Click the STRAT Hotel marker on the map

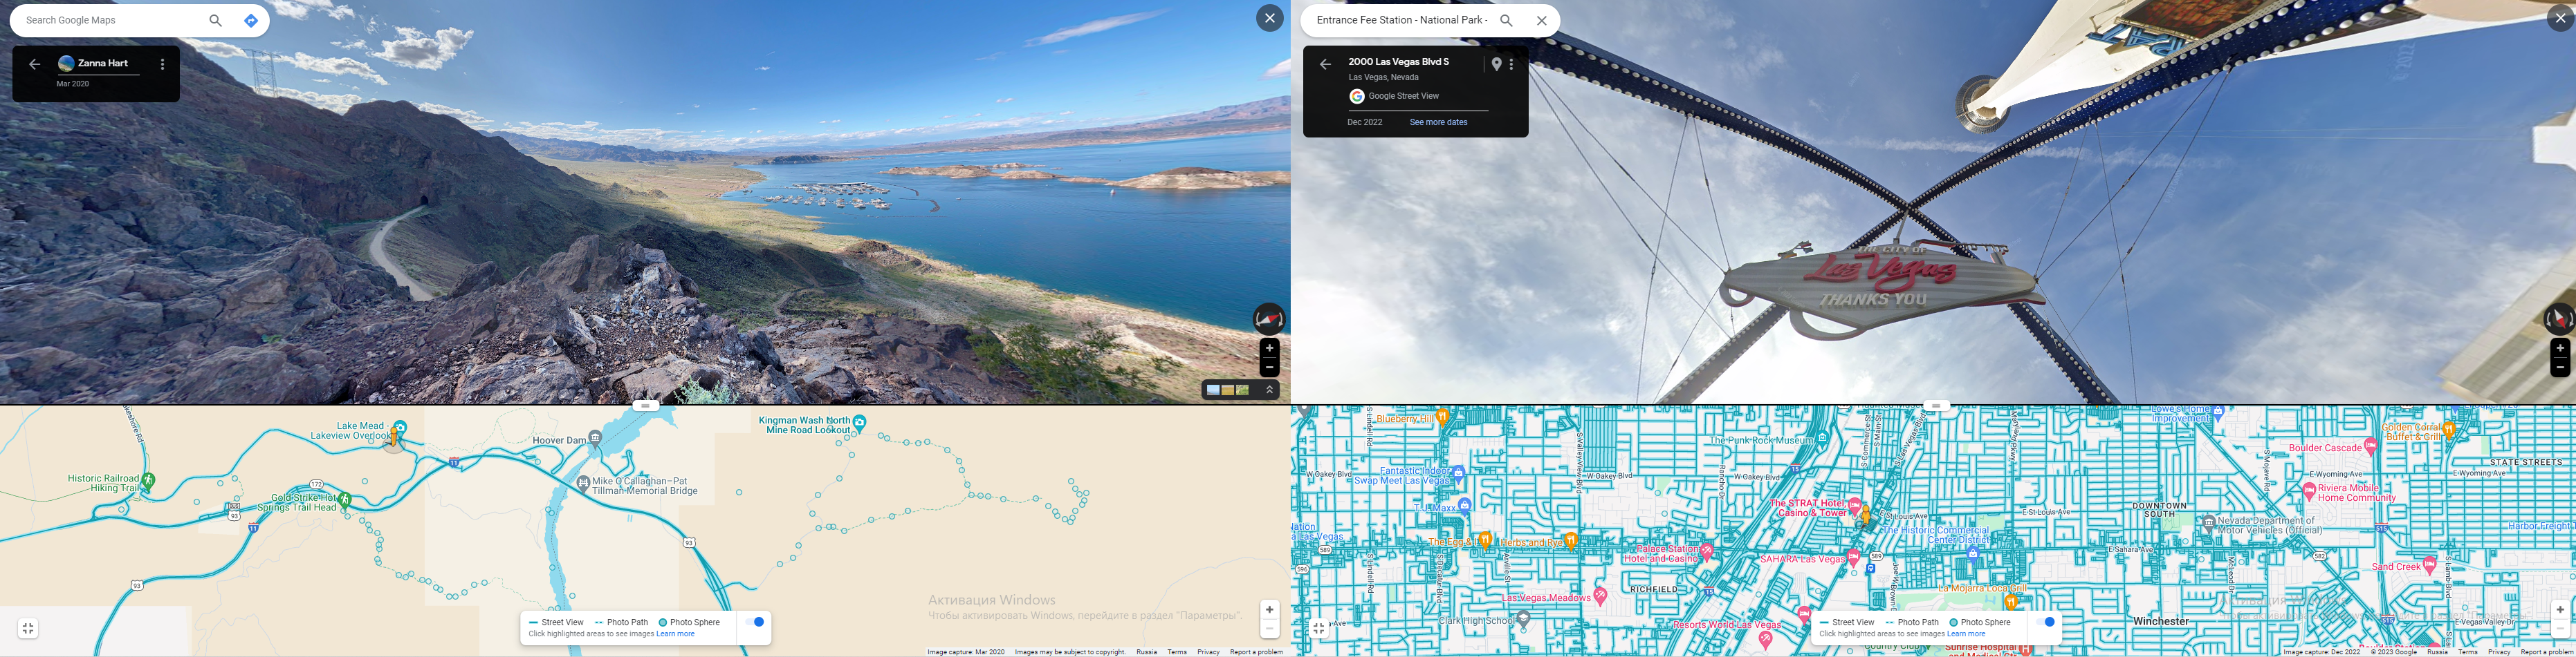[1854, 505]
